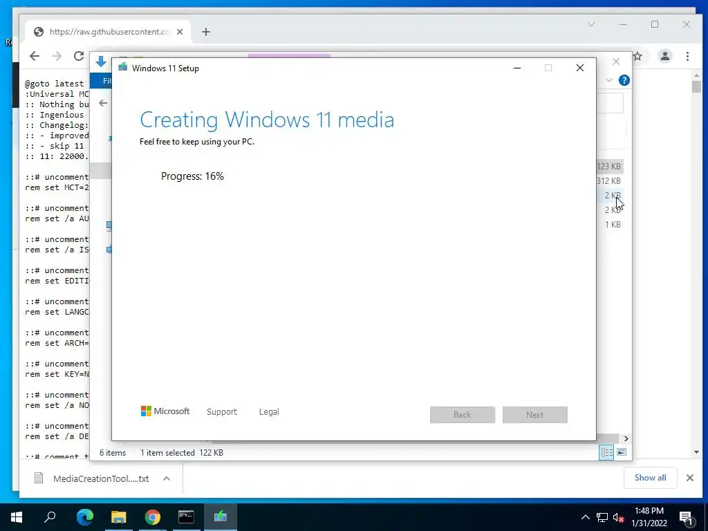Click the 123 KB file size cell
Screen dimensions: 708x531
tap(608, 167)
